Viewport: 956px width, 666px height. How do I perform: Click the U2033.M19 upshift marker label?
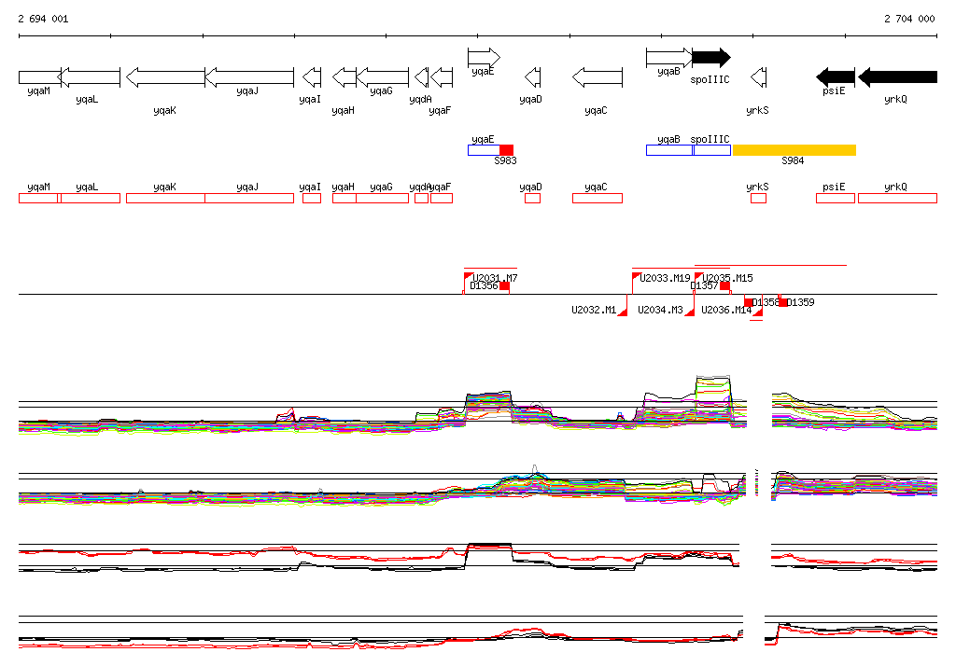[665, 278]
